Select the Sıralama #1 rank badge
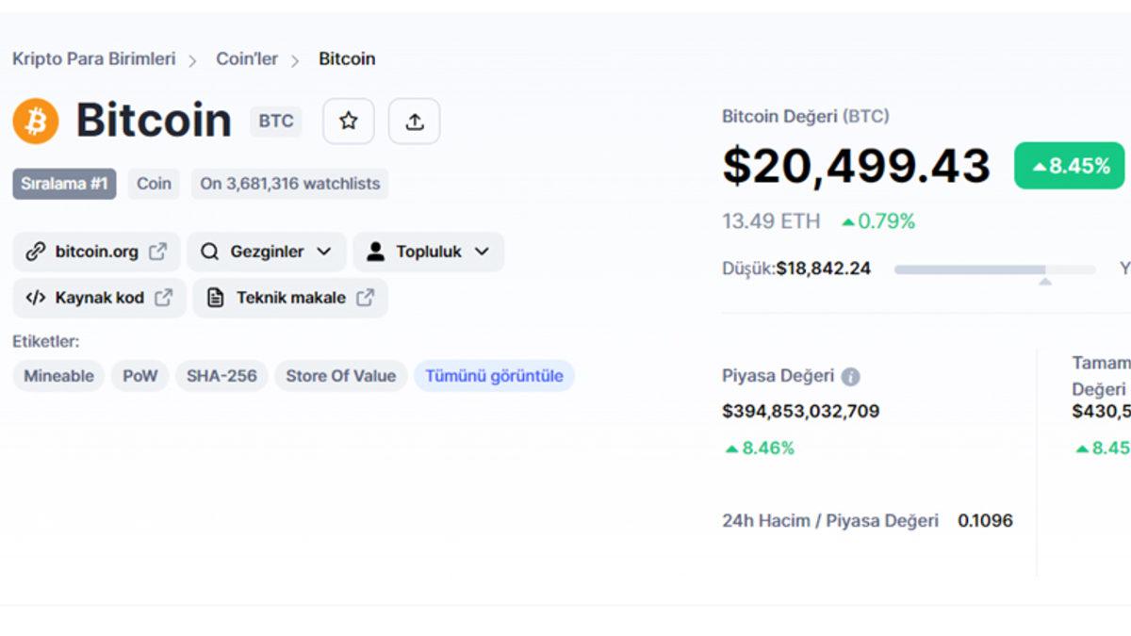This screenshot has width=1131, height=636. 63,184
